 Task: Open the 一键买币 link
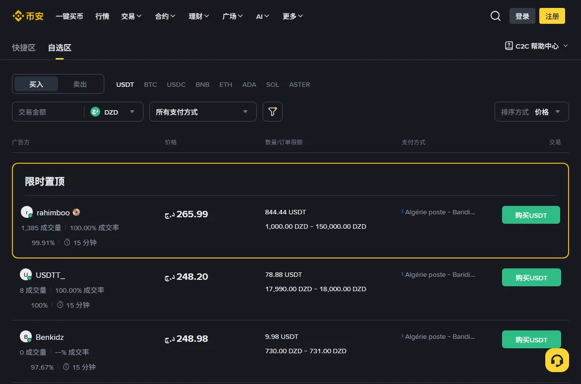click(70, 16)
